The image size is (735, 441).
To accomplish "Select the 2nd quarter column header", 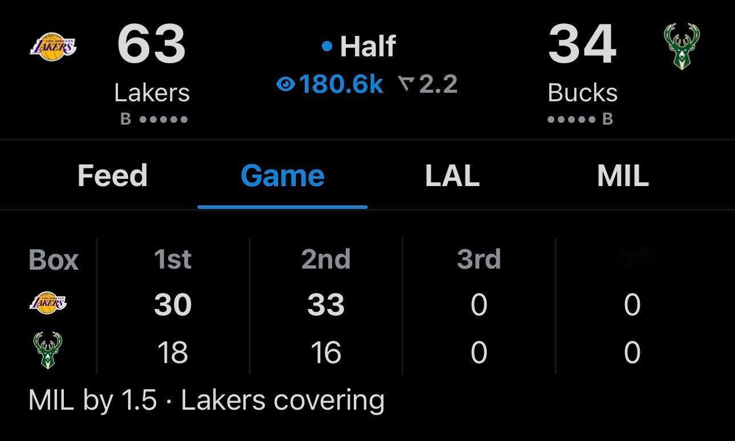I will (x=326, y=260).
